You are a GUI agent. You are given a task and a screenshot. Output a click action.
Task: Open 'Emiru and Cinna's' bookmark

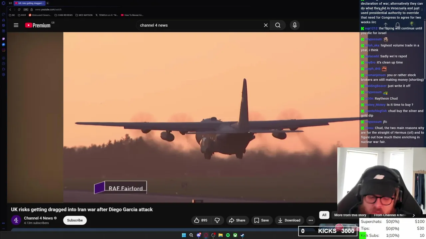point(40,15)
